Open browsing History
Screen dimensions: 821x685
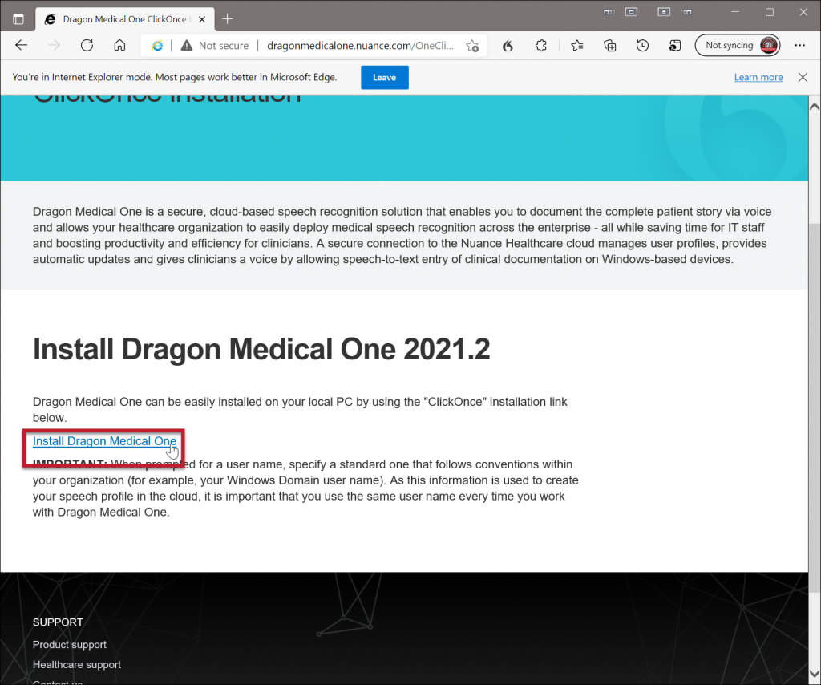pyautogui.click(x=642, y=46)
